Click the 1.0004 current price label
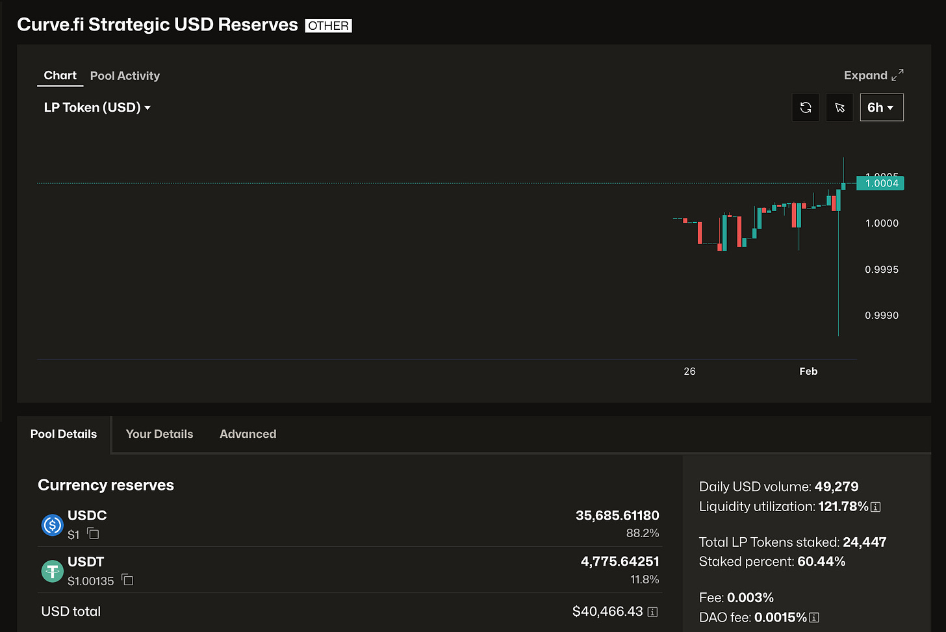Screen dimensions: 946x632 pyautogui.click(x=880, y=183)
